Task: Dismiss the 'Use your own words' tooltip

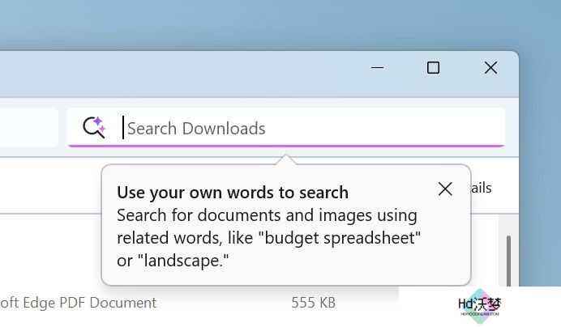Action: 445,189
